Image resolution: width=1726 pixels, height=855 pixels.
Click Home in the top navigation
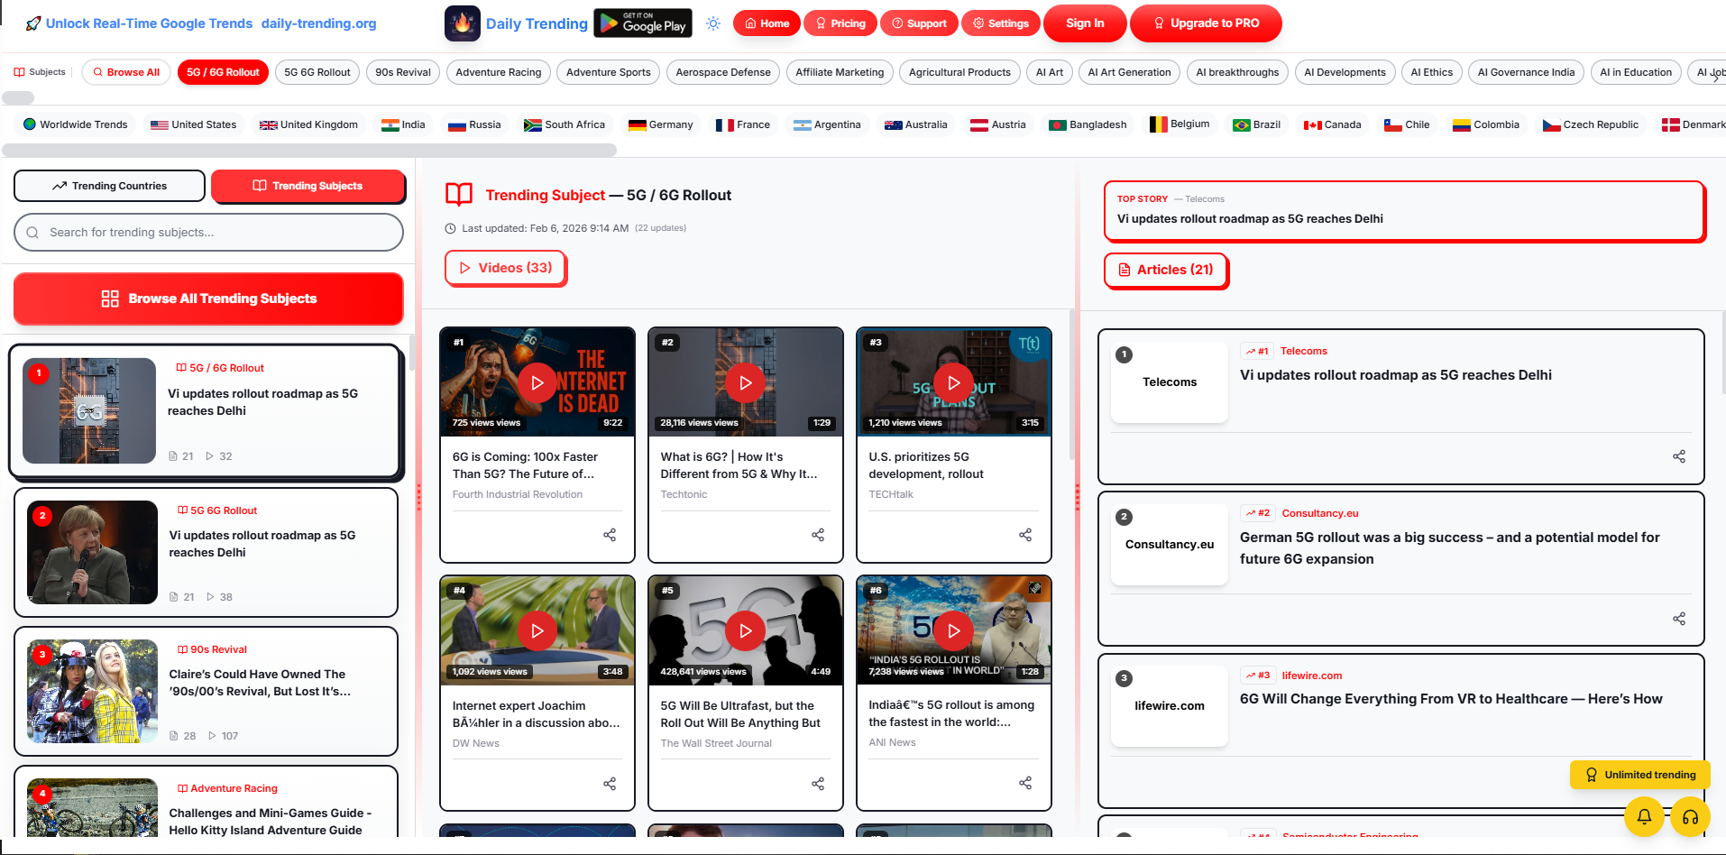click(766, 23)
